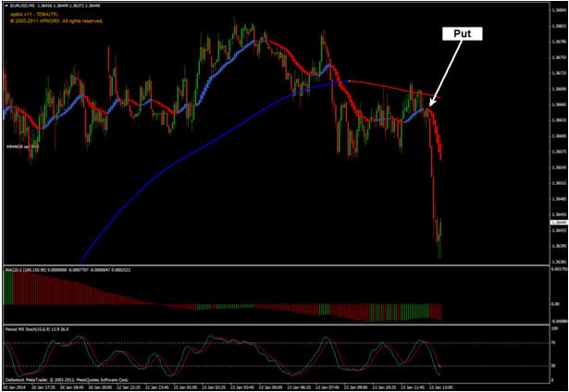569x392 pixels.
Task: Click the 13 Jan 13:05 time axis label
Action: (444, 386)
